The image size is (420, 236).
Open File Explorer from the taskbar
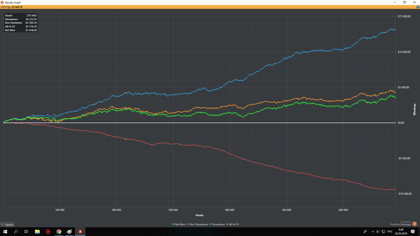pyautogui.click(x=37, y=231)
